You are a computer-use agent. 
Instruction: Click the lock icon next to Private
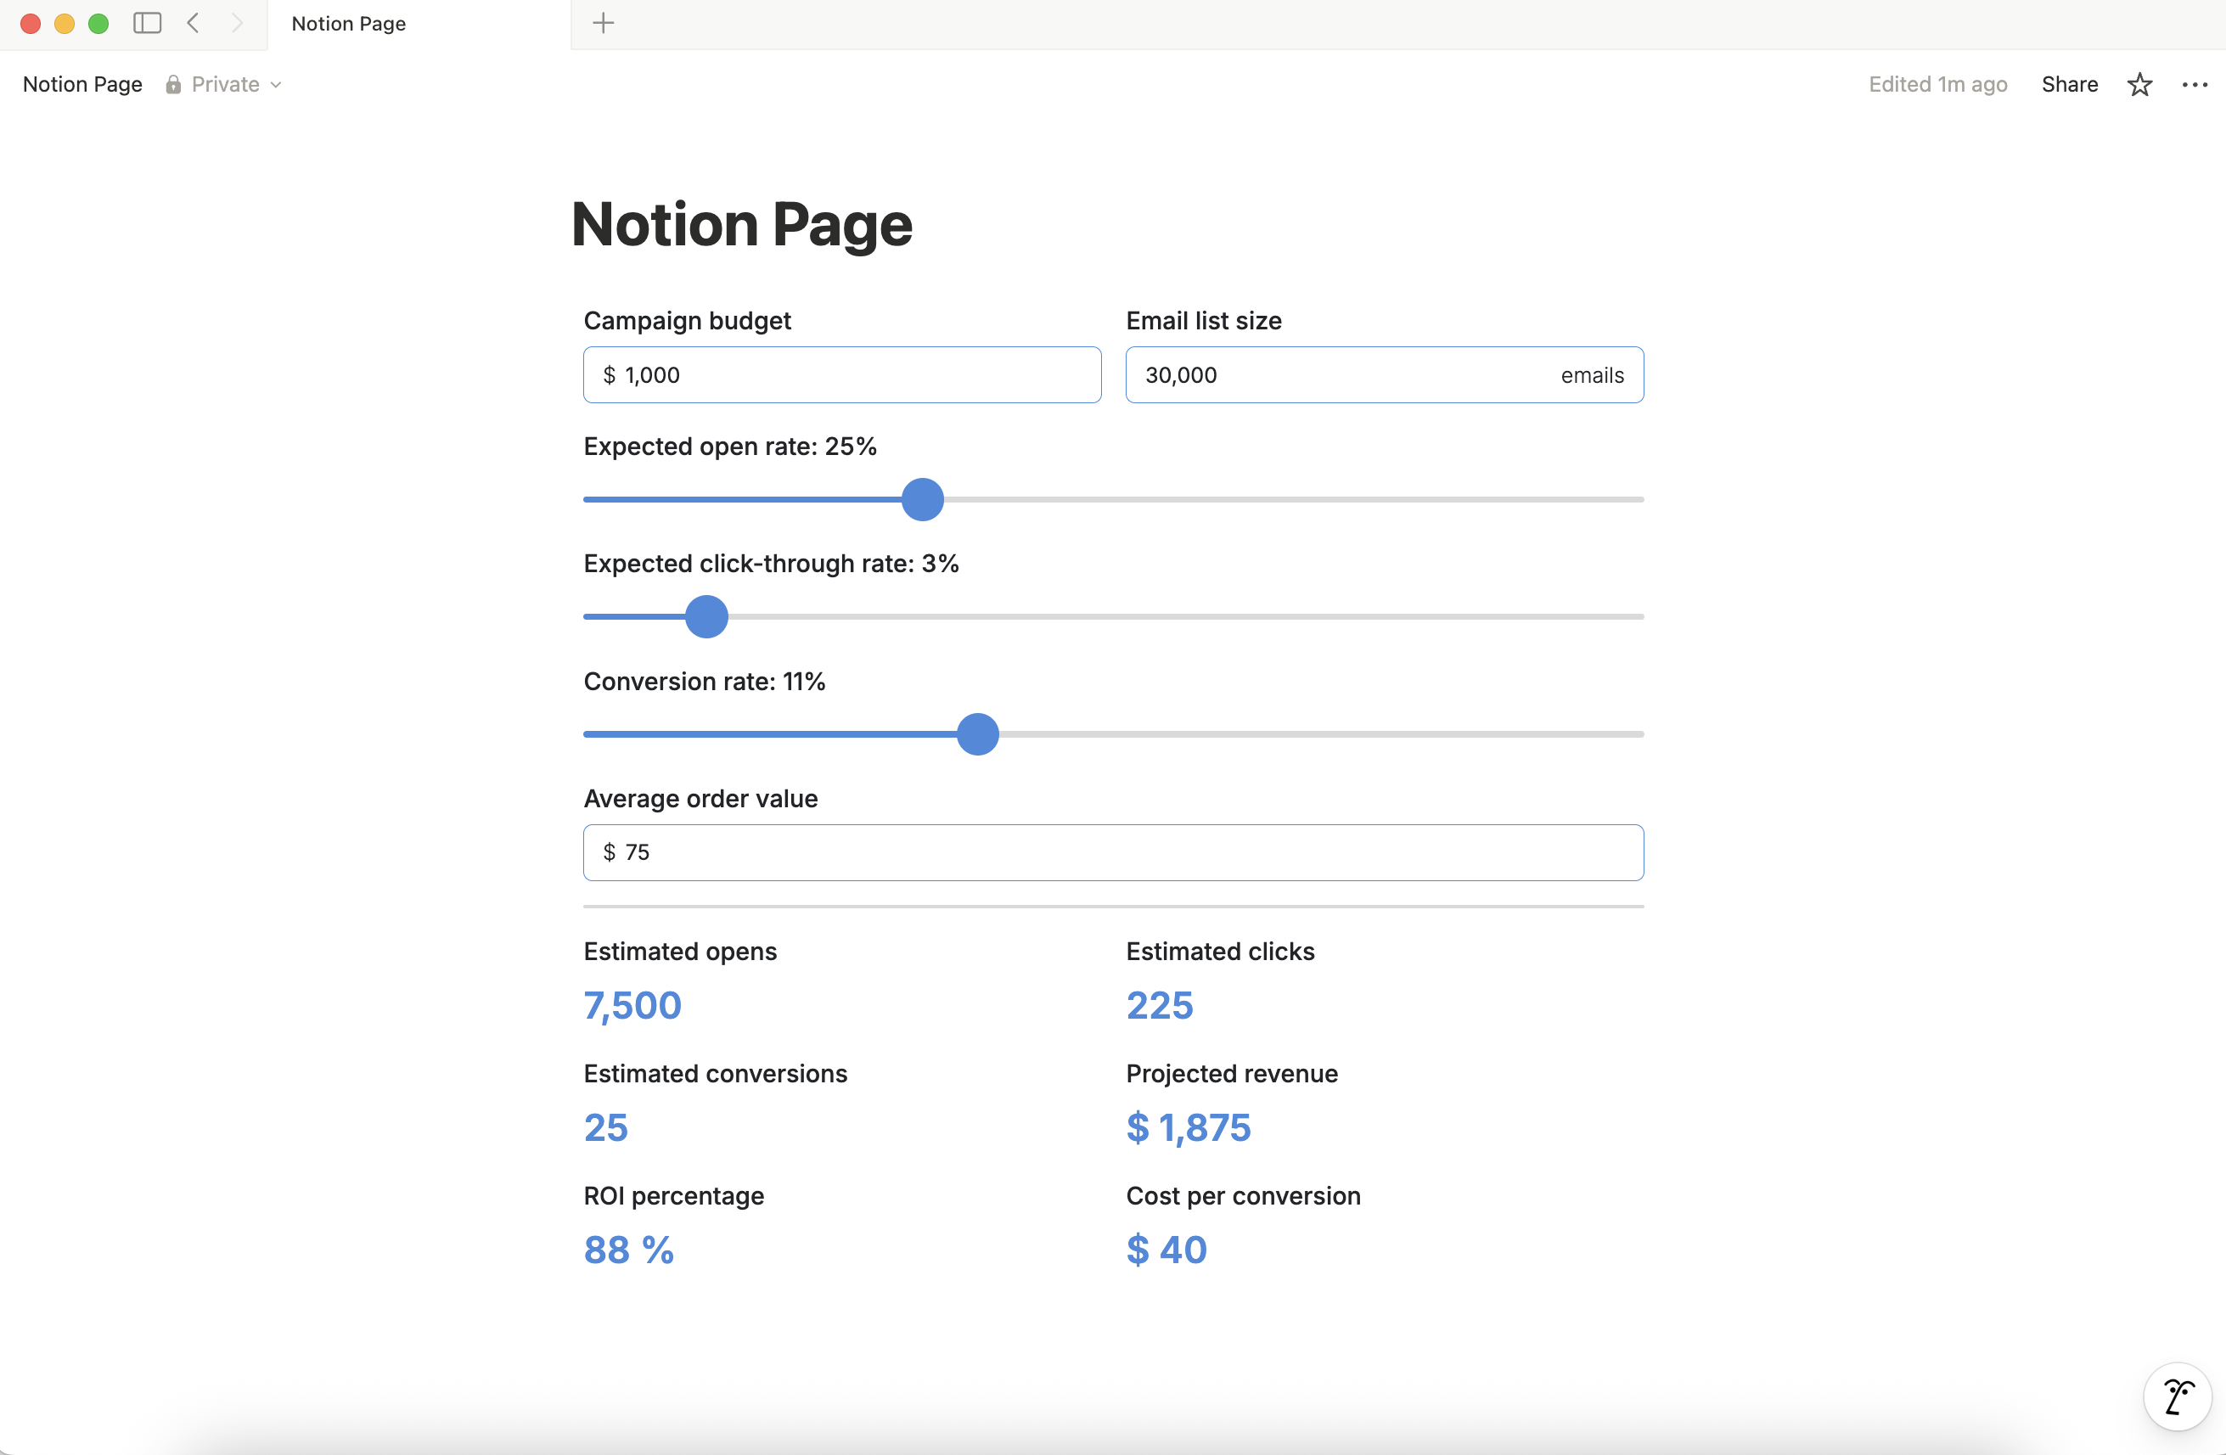(x=173, y=84)
